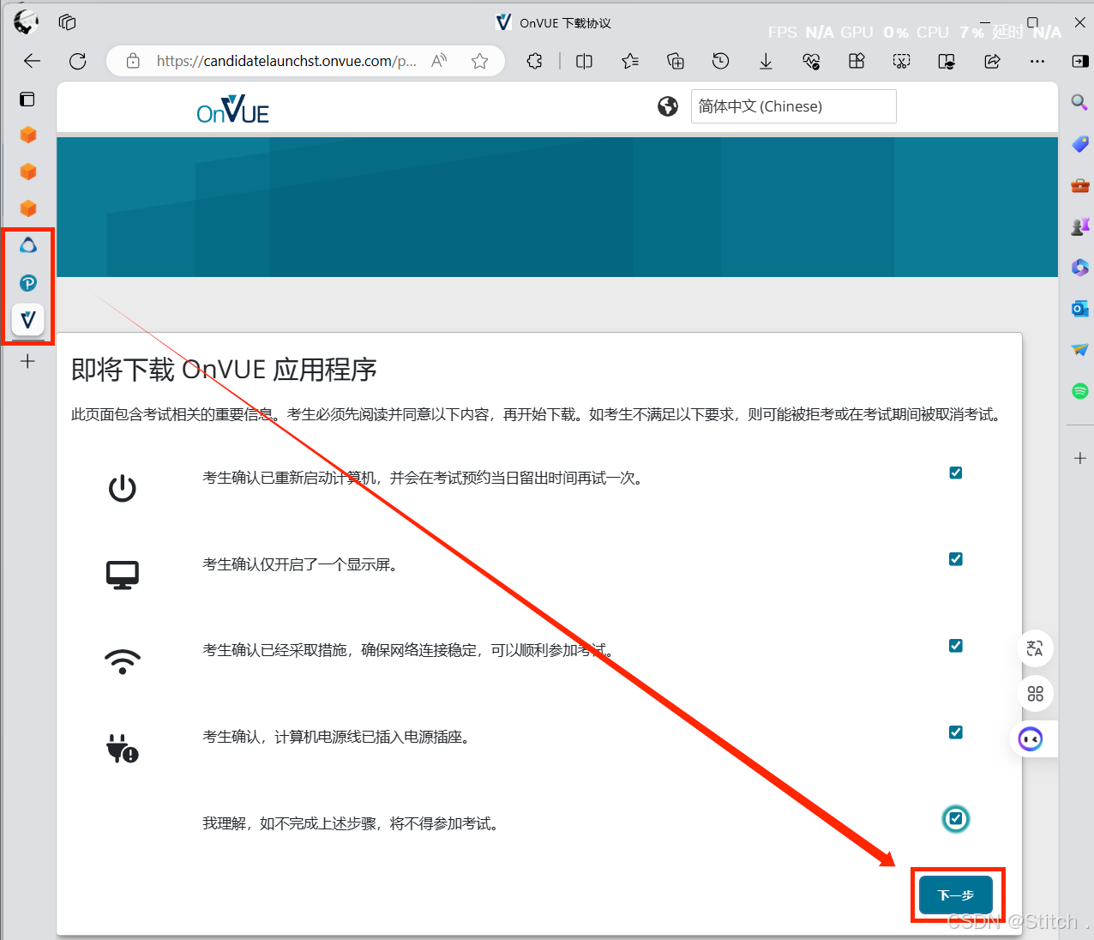This screenshot has height=940, width=1094.
Task: Switch to second orange cube vertical tab
Action: click(28, 172)
